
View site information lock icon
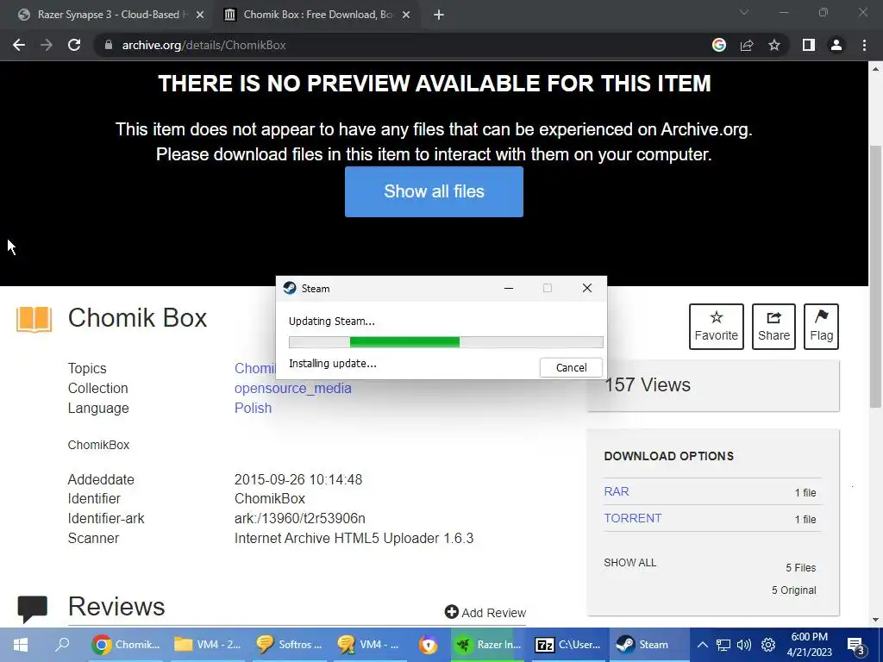(109, 45)
